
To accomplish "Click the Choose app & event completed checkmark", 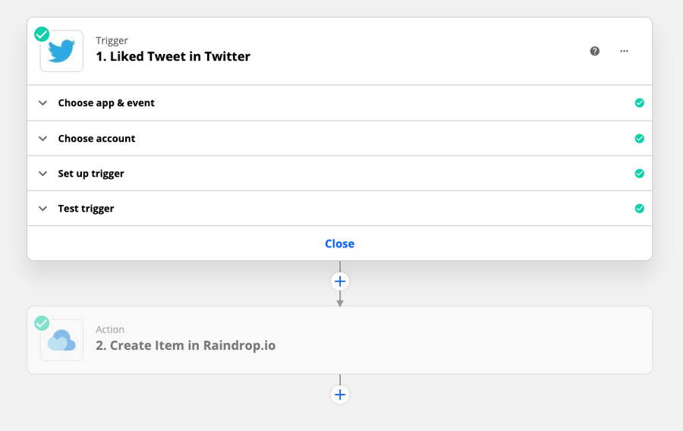I will click(640, 102).
